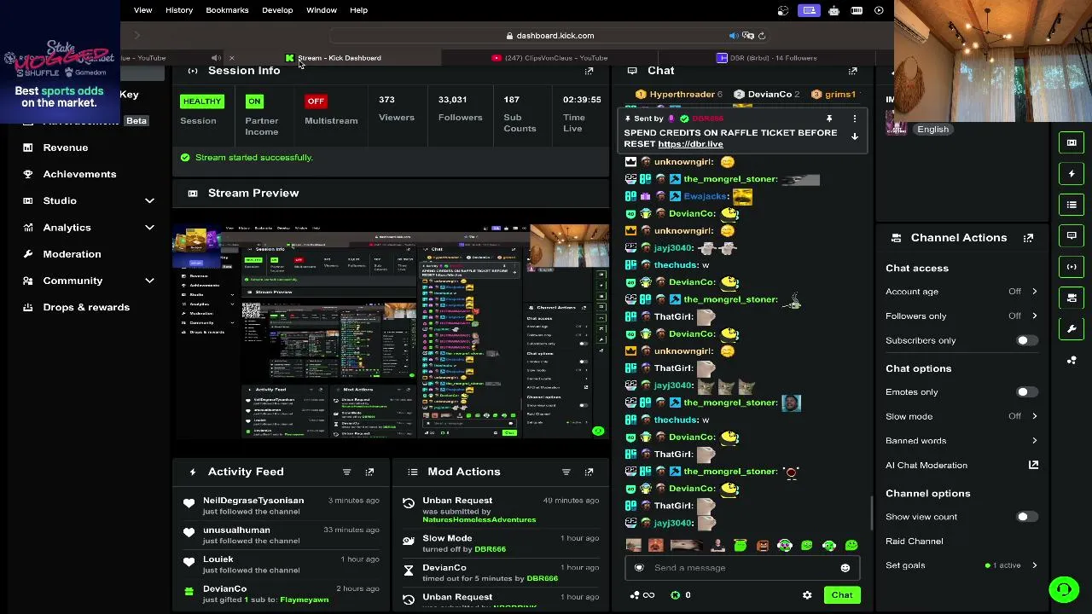This screenshot has height=614, width=1092.
Task: Click the stream preview widget icon in right rail
Action: point(1072,142)
